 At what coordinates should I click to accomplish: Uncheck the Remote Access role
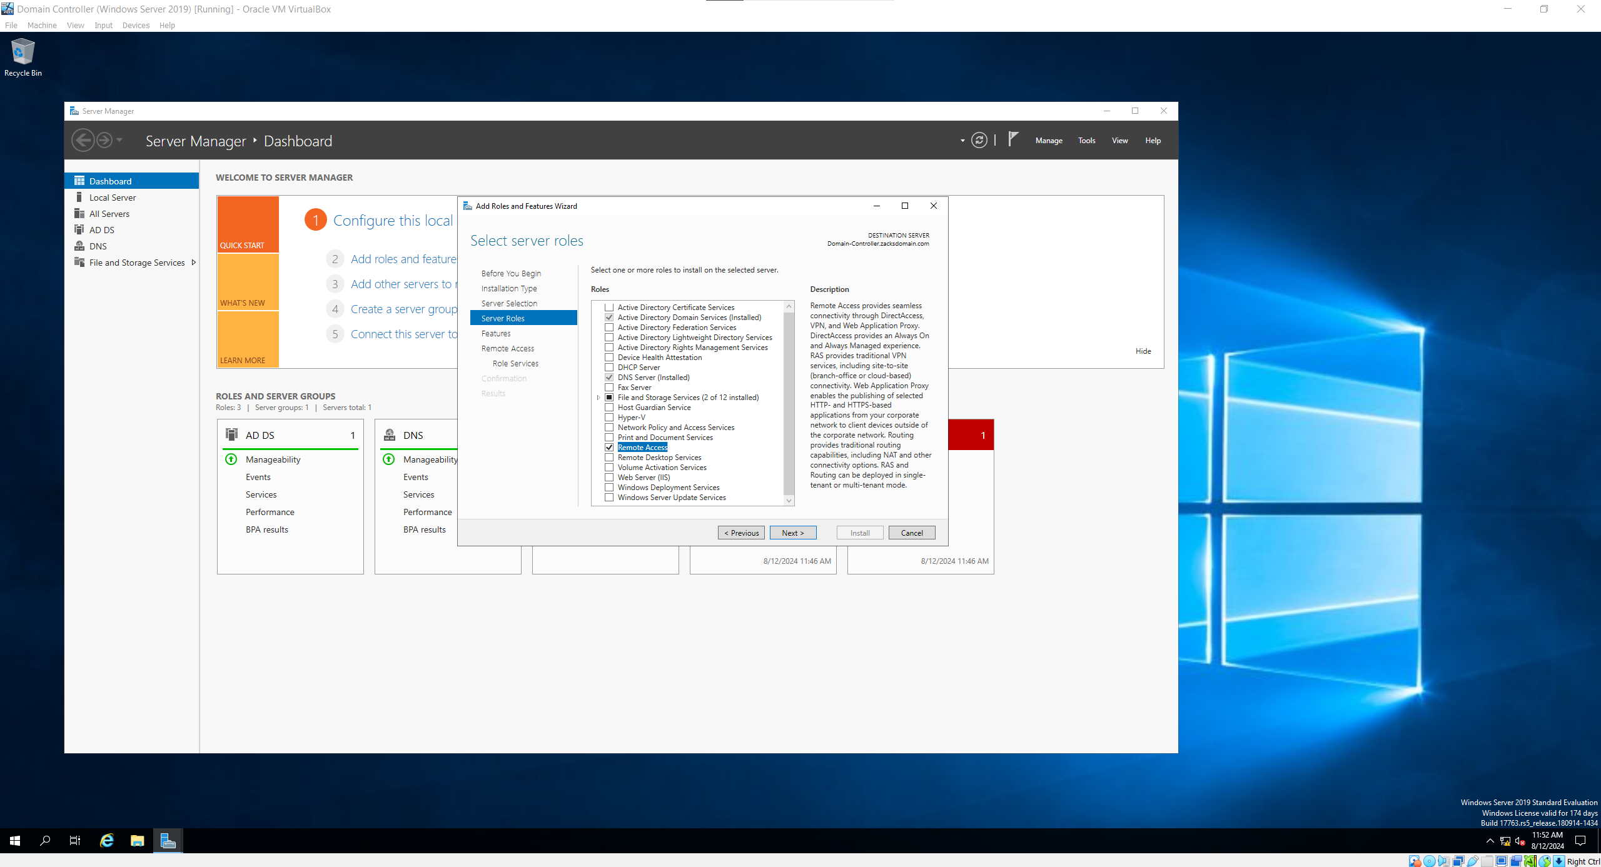coord(609,447)
